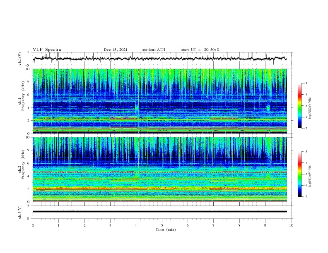Click the "ch.1(V)" waveform axis label
328x253 pixels.
[x=20, y=59]
